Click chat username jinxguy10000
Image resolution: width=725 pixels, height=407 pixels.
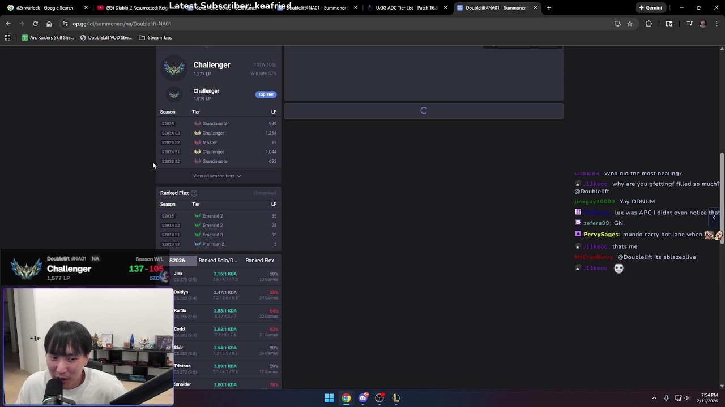[x=595, y=202]
